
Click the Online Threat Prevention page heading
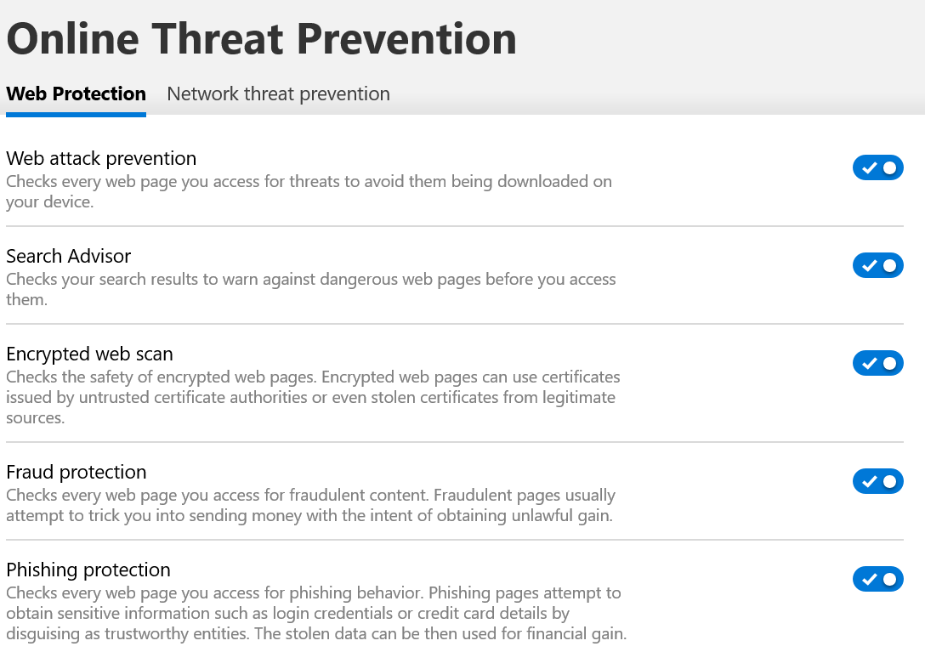(261, 39)
